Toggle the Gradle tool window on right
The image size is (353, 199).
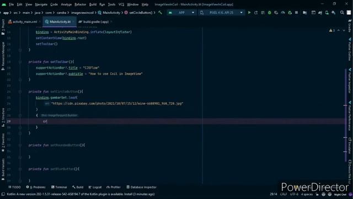tap(350, 25)
